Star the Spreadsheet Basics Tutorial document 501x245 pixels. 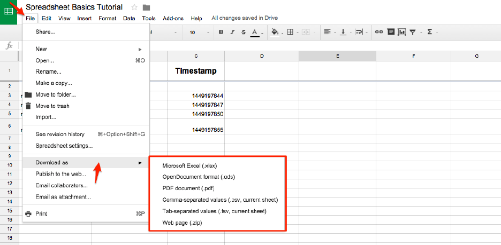click(x=134, y=7)
